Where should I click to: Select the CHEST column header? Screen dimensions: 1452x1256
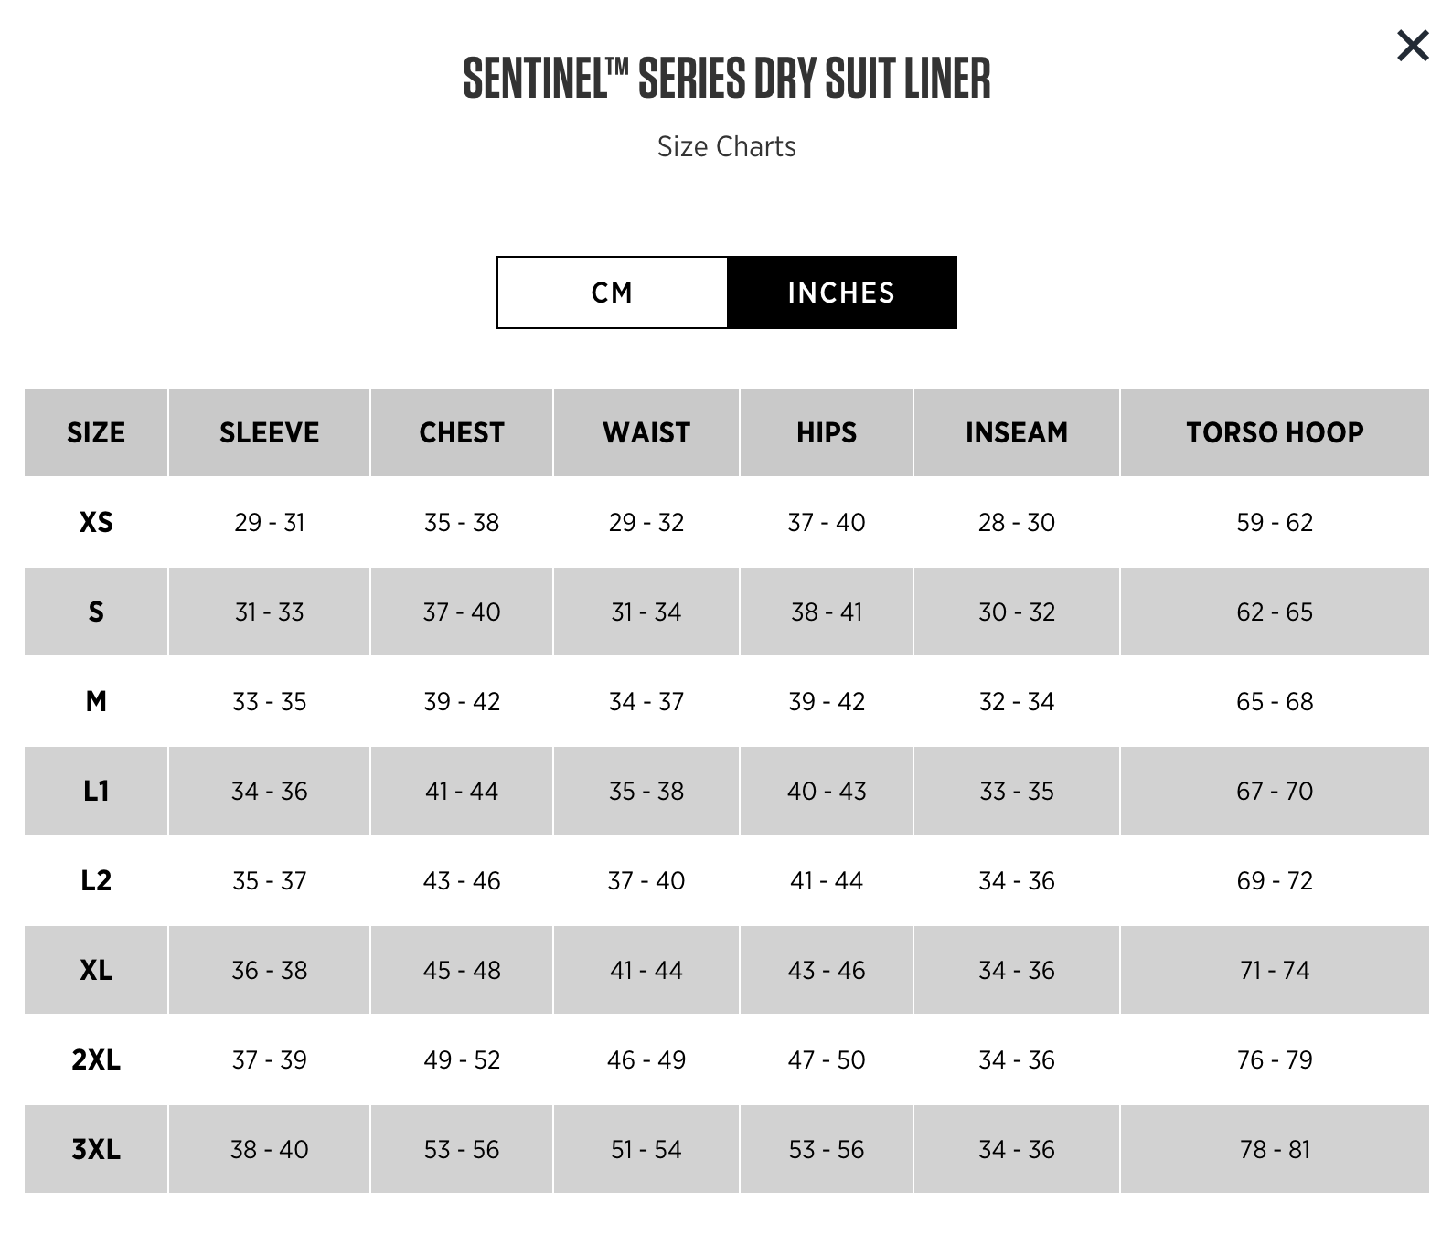[x=462, y=432]
